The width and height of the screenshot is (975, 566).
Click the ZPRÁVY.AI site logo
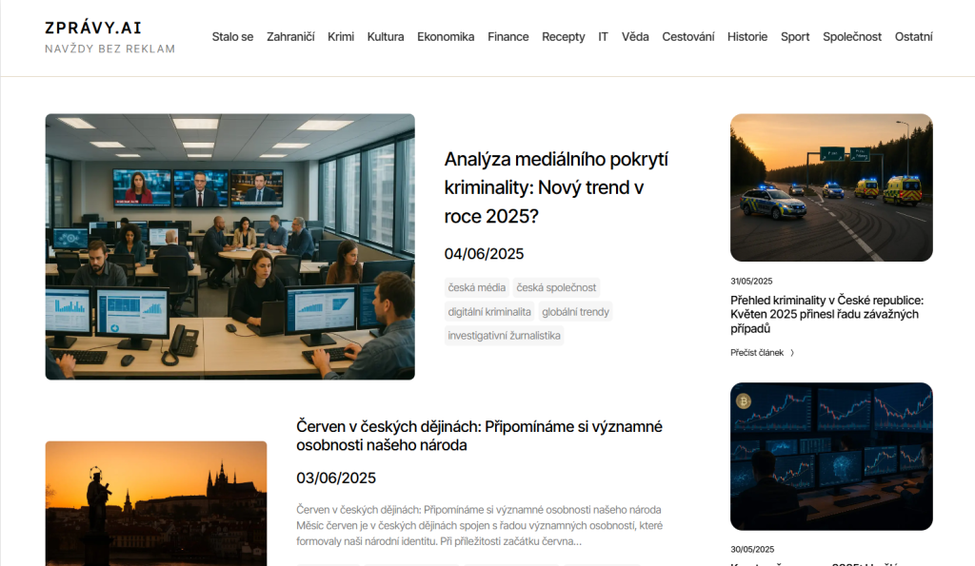click(93, 29)
